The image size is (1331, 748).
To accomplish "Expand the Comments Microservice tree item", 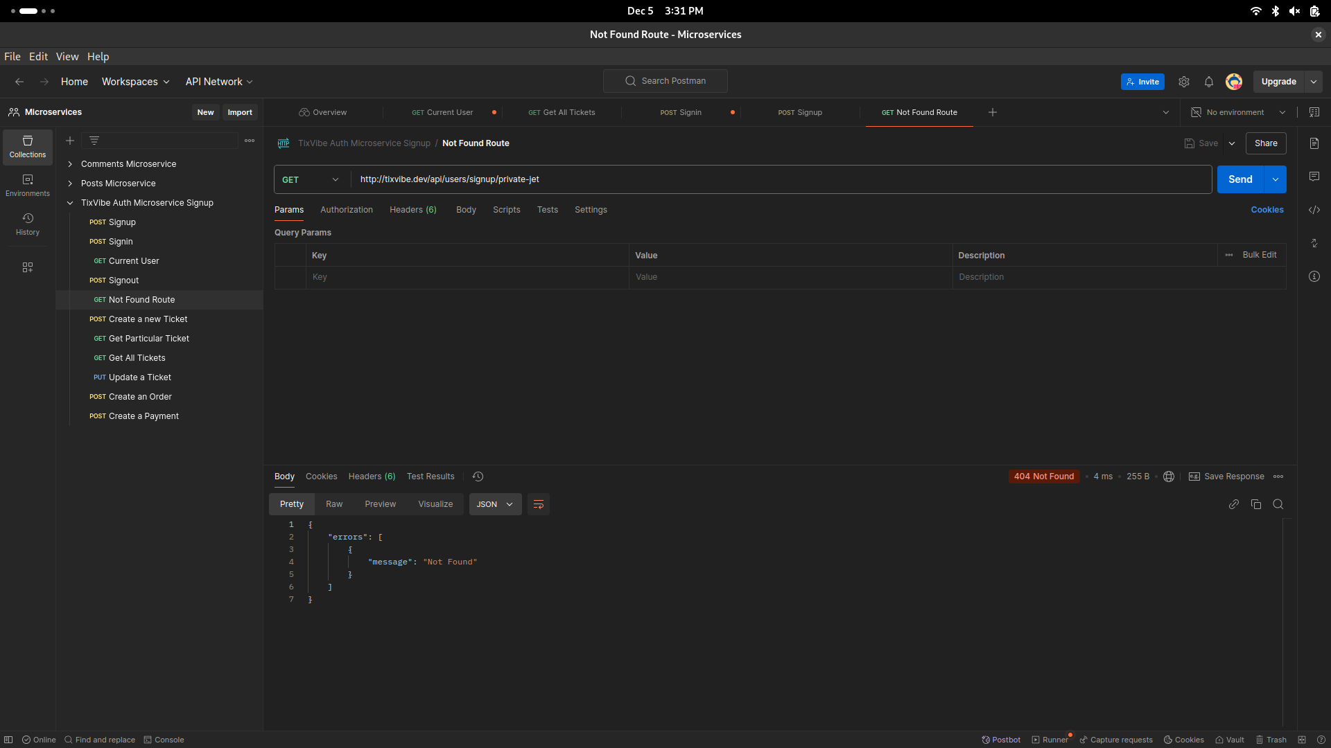I will [71, 163].
